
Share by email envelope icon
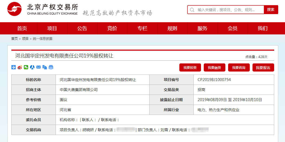pyautogui.click(x=38, y=67)
